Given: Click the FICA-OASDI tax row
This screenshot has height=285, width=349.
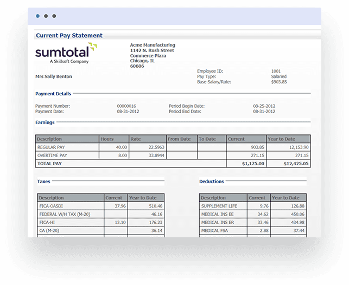Looking at the screenshot, I should click(x=101, y=206).
